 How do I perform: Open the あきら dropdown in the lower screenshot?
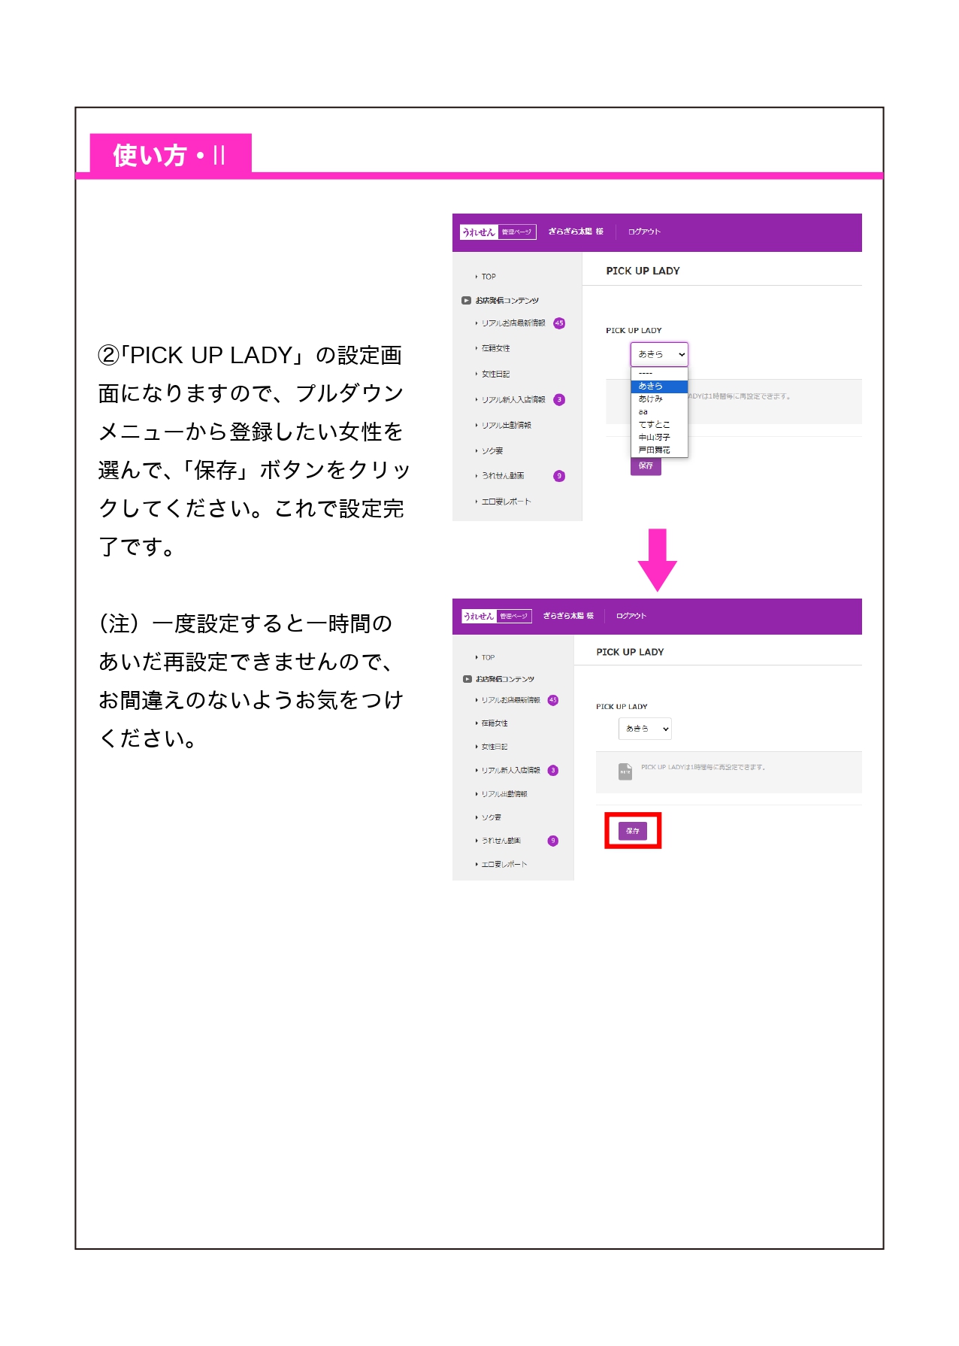pyautogui.click(x=645, y=729)
